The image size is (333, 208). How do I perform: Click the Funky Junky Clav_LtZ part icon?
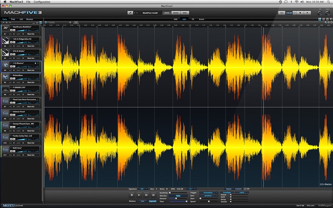coord(5,138)
